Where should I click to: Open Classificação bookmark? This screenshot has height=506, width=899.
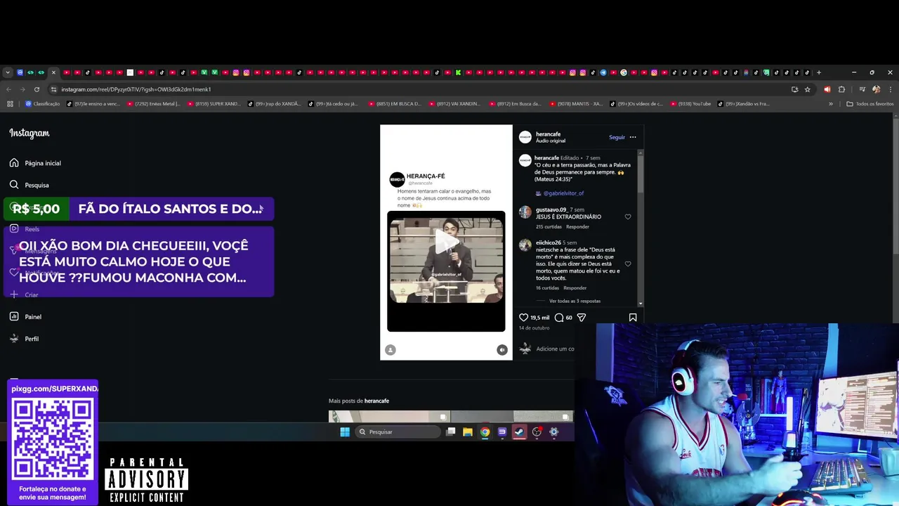click(x=43, y=104)
